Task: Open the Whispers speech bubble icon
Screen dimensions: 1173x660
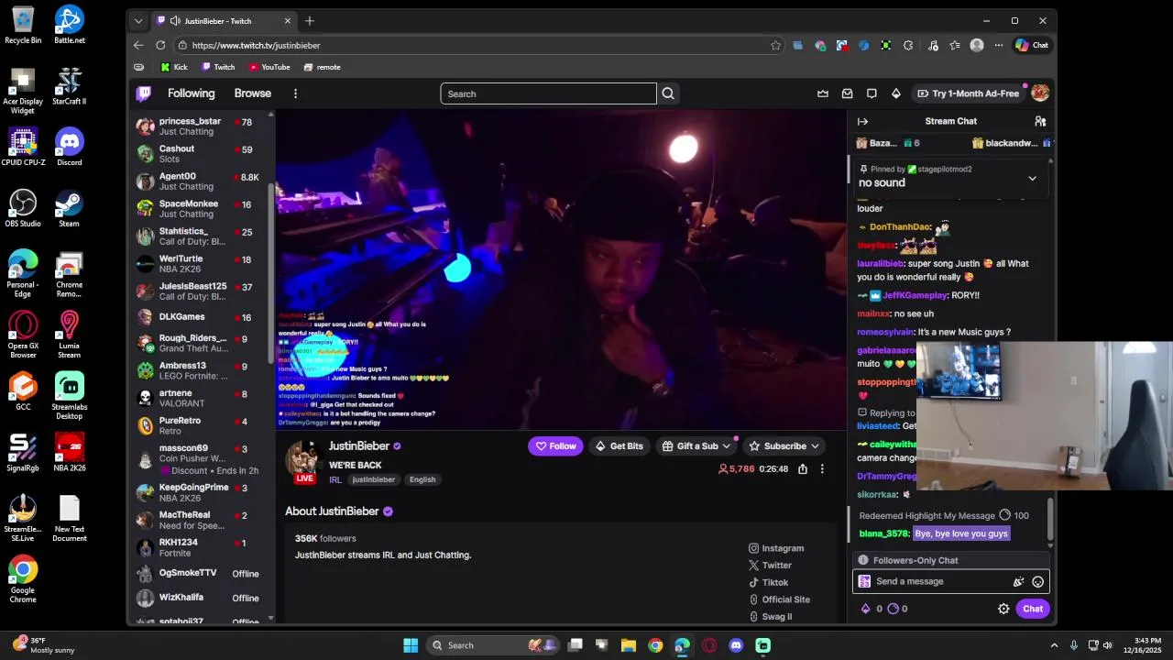Action: pyautogui.click(x=872, y=93)
